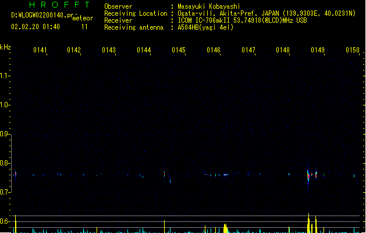Click the date stamp 02.02.20 01:40
Viewport: 366px width, 233px height.
[35, 27]
